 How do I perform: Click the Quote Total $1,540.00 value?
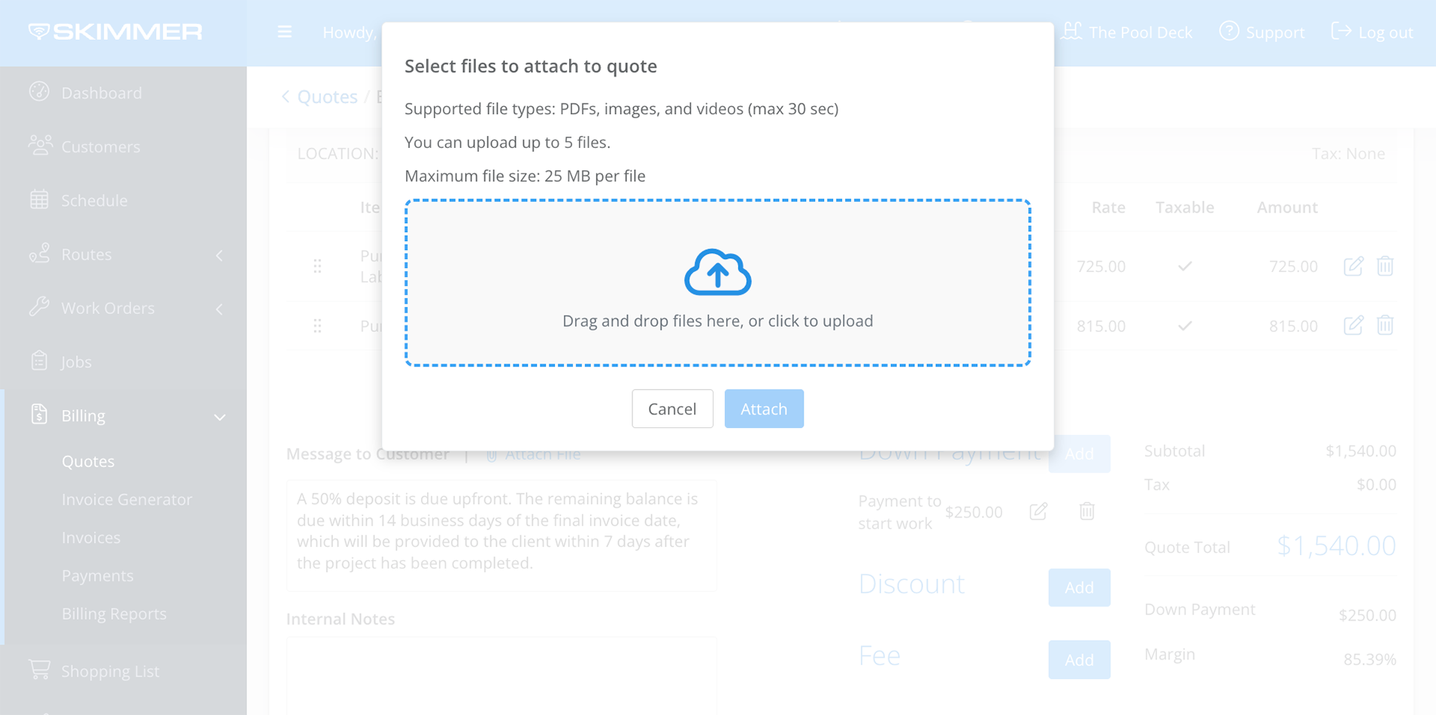click(1336, 545)
